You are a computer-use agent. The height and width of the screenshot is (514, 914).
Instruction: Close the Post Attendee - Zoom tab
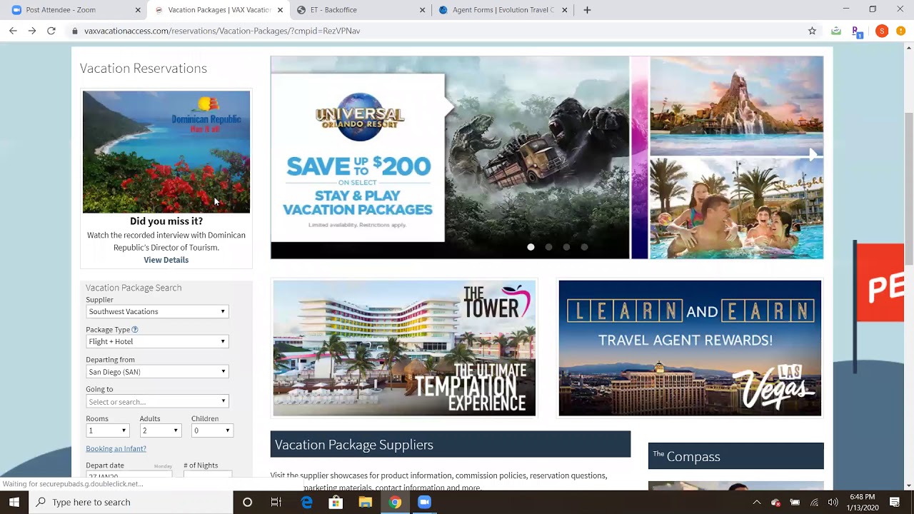[x=138, y=10]
